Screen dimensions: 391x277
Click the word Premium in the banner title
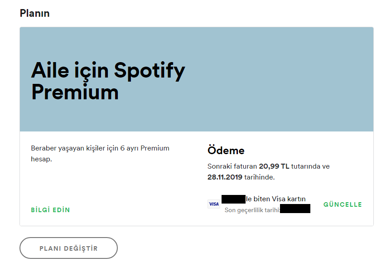pyautogui.click(x=75, y=92)
